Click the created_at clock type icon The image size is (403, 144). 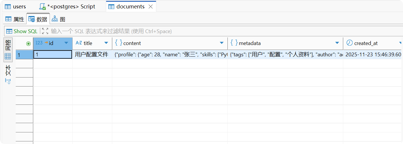click(349, 43)
